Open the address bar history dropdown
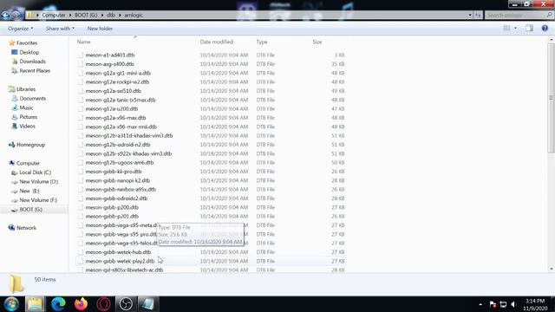The image size is (555, 312). click(x=470, y=16)
